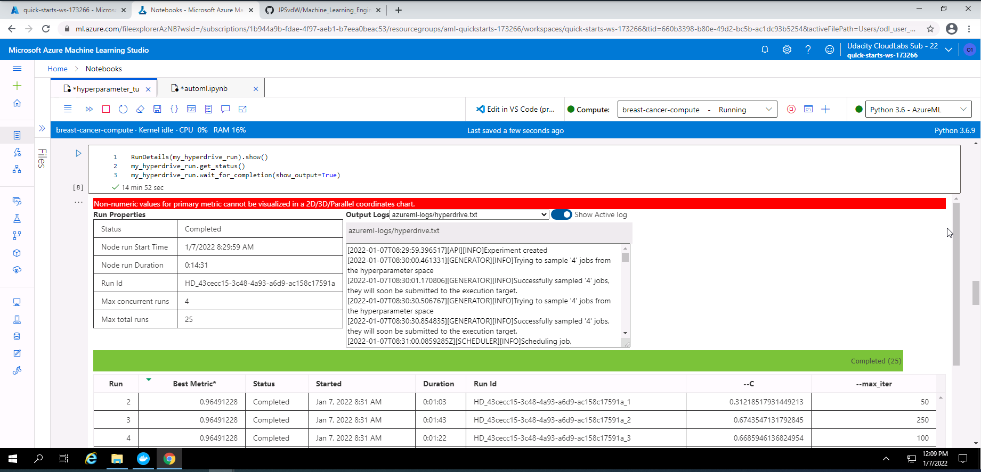Open table of contents icon
The image size is (981, 472).
(x=208, y=109)
